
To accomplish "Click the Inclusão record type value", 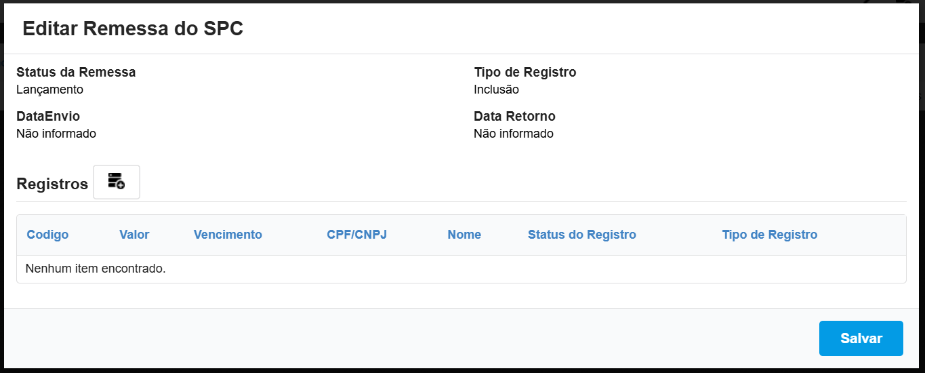I will coord(496,89).
